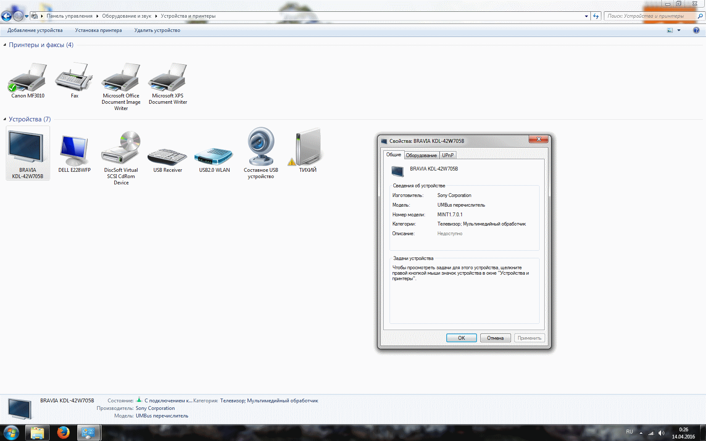The width and height of the screenshot is (706, 441).
Task: Click the network signal tray icon
Action: pyautogui.click(x=651, y=433)
